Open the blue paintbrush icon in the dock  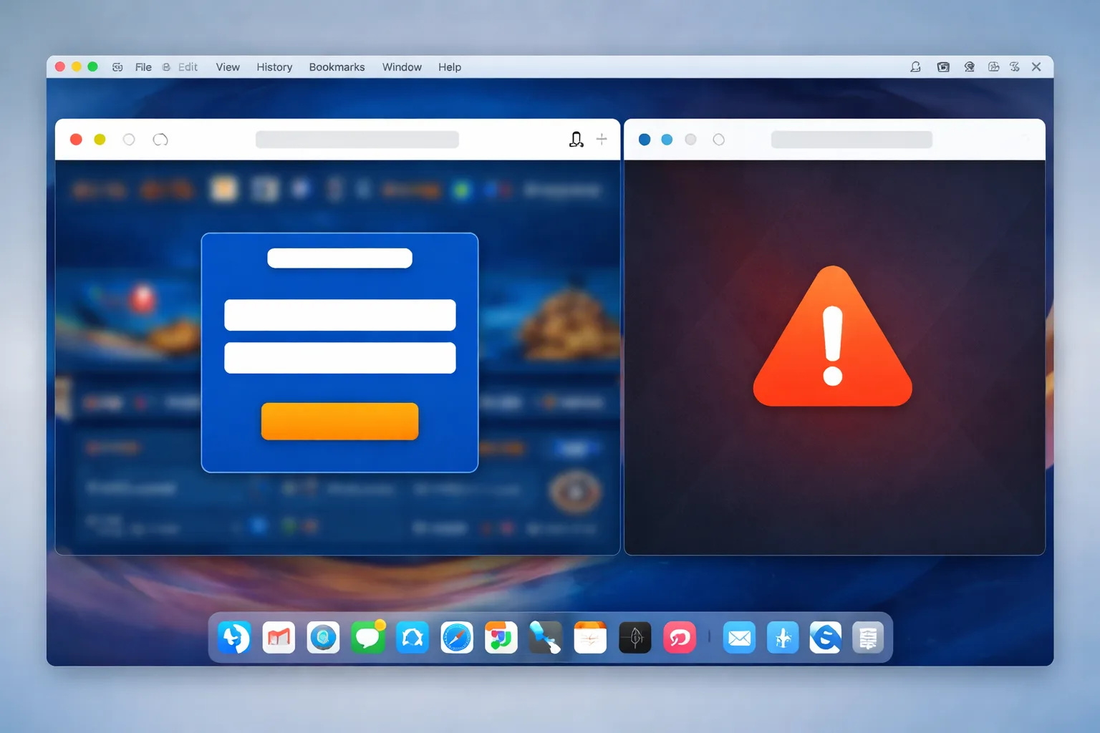coord(546,638)
